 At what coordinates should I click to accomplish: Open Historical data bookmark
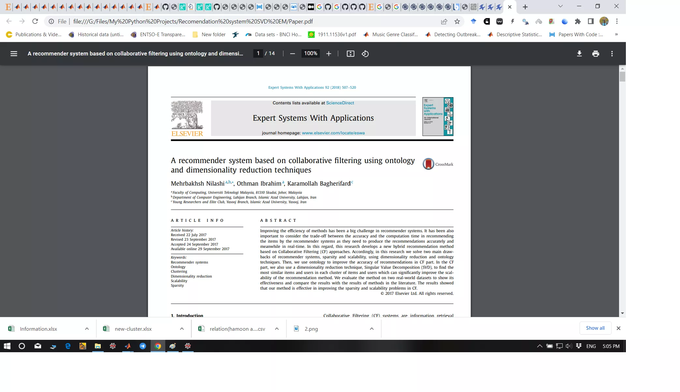96,34
